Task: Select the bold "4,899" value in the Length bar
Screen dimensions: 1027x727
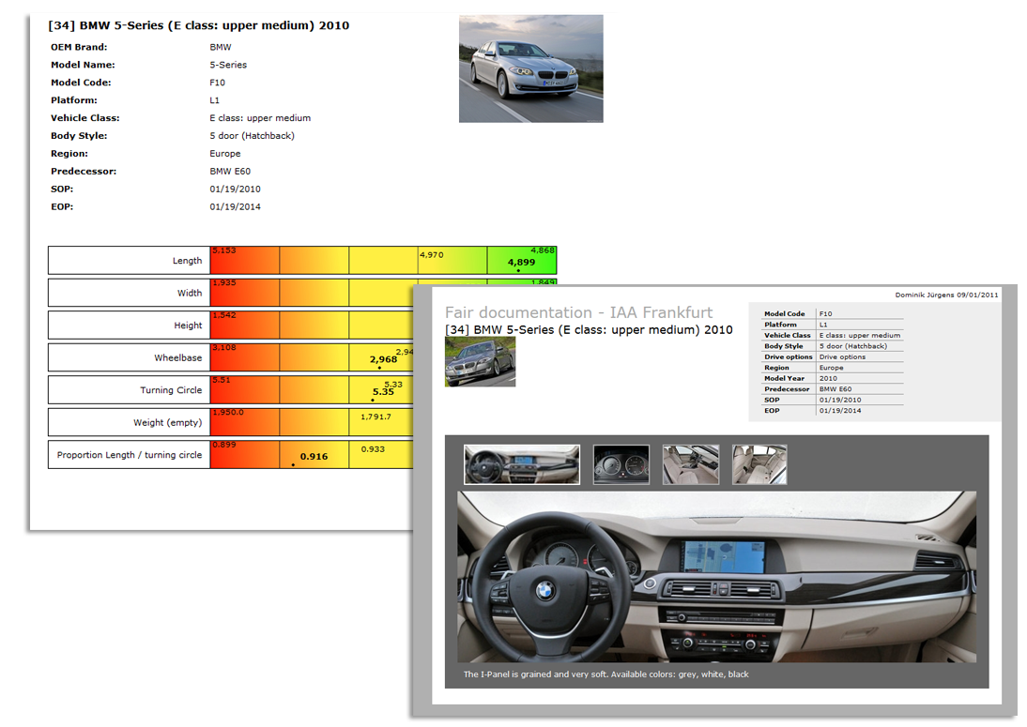Action: [x=521, y=263]
